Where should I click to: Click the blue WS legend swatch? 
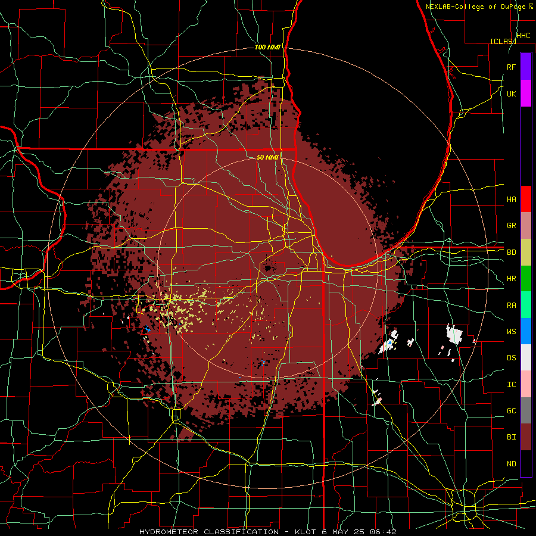click(526, 331)
